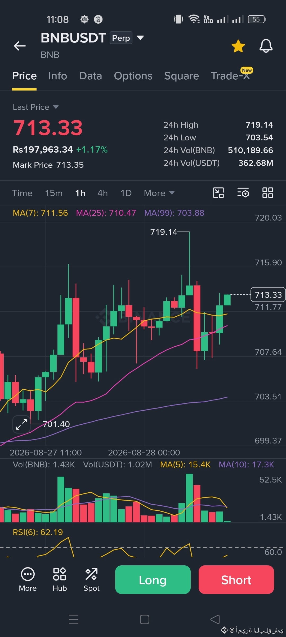The height and width of the screenshot is (637, 286).
Task: Expand the BNBUSDT Perp pair dropdown arrow
Action: 140,38
